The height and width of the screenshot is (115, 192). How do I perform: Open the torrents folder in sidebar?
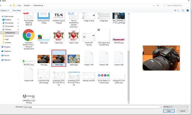coord(8,43)
